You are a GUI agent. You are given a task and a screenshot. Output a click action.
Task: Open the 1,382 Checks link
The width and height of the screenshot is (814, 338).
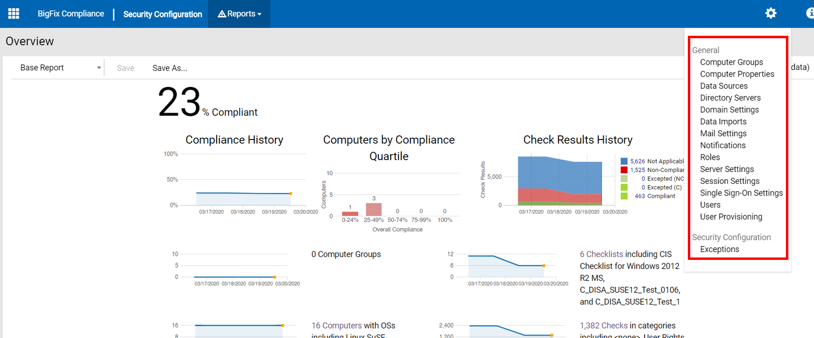click(x=604, y=325)
